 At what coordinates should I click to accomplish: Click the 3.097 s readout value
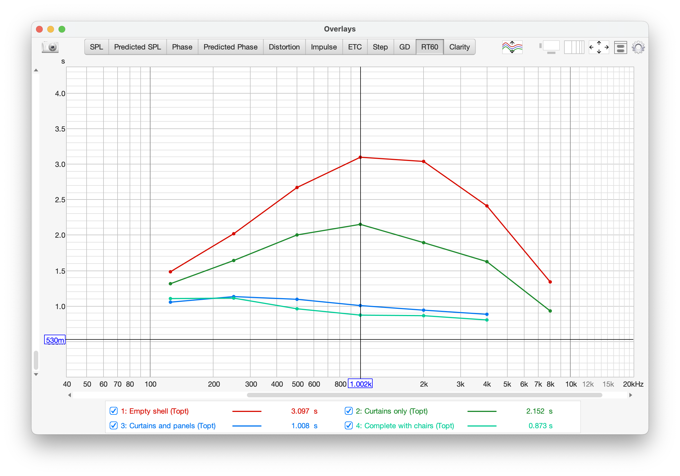pyautogui.click(x=304, y=411)
